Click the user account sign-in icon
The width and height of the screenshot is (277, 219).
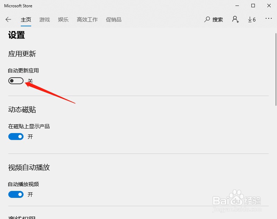click(235, 19)
